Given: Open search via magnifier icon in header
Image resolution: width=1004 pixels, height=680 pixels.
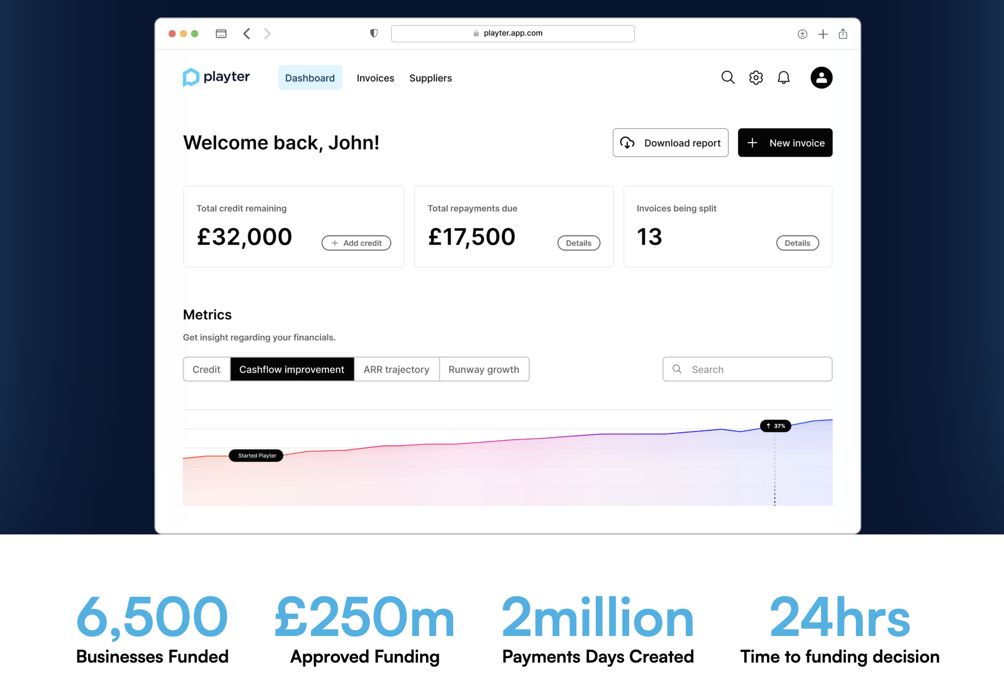Looking at the screenshot, I should (x=727, y=77).
